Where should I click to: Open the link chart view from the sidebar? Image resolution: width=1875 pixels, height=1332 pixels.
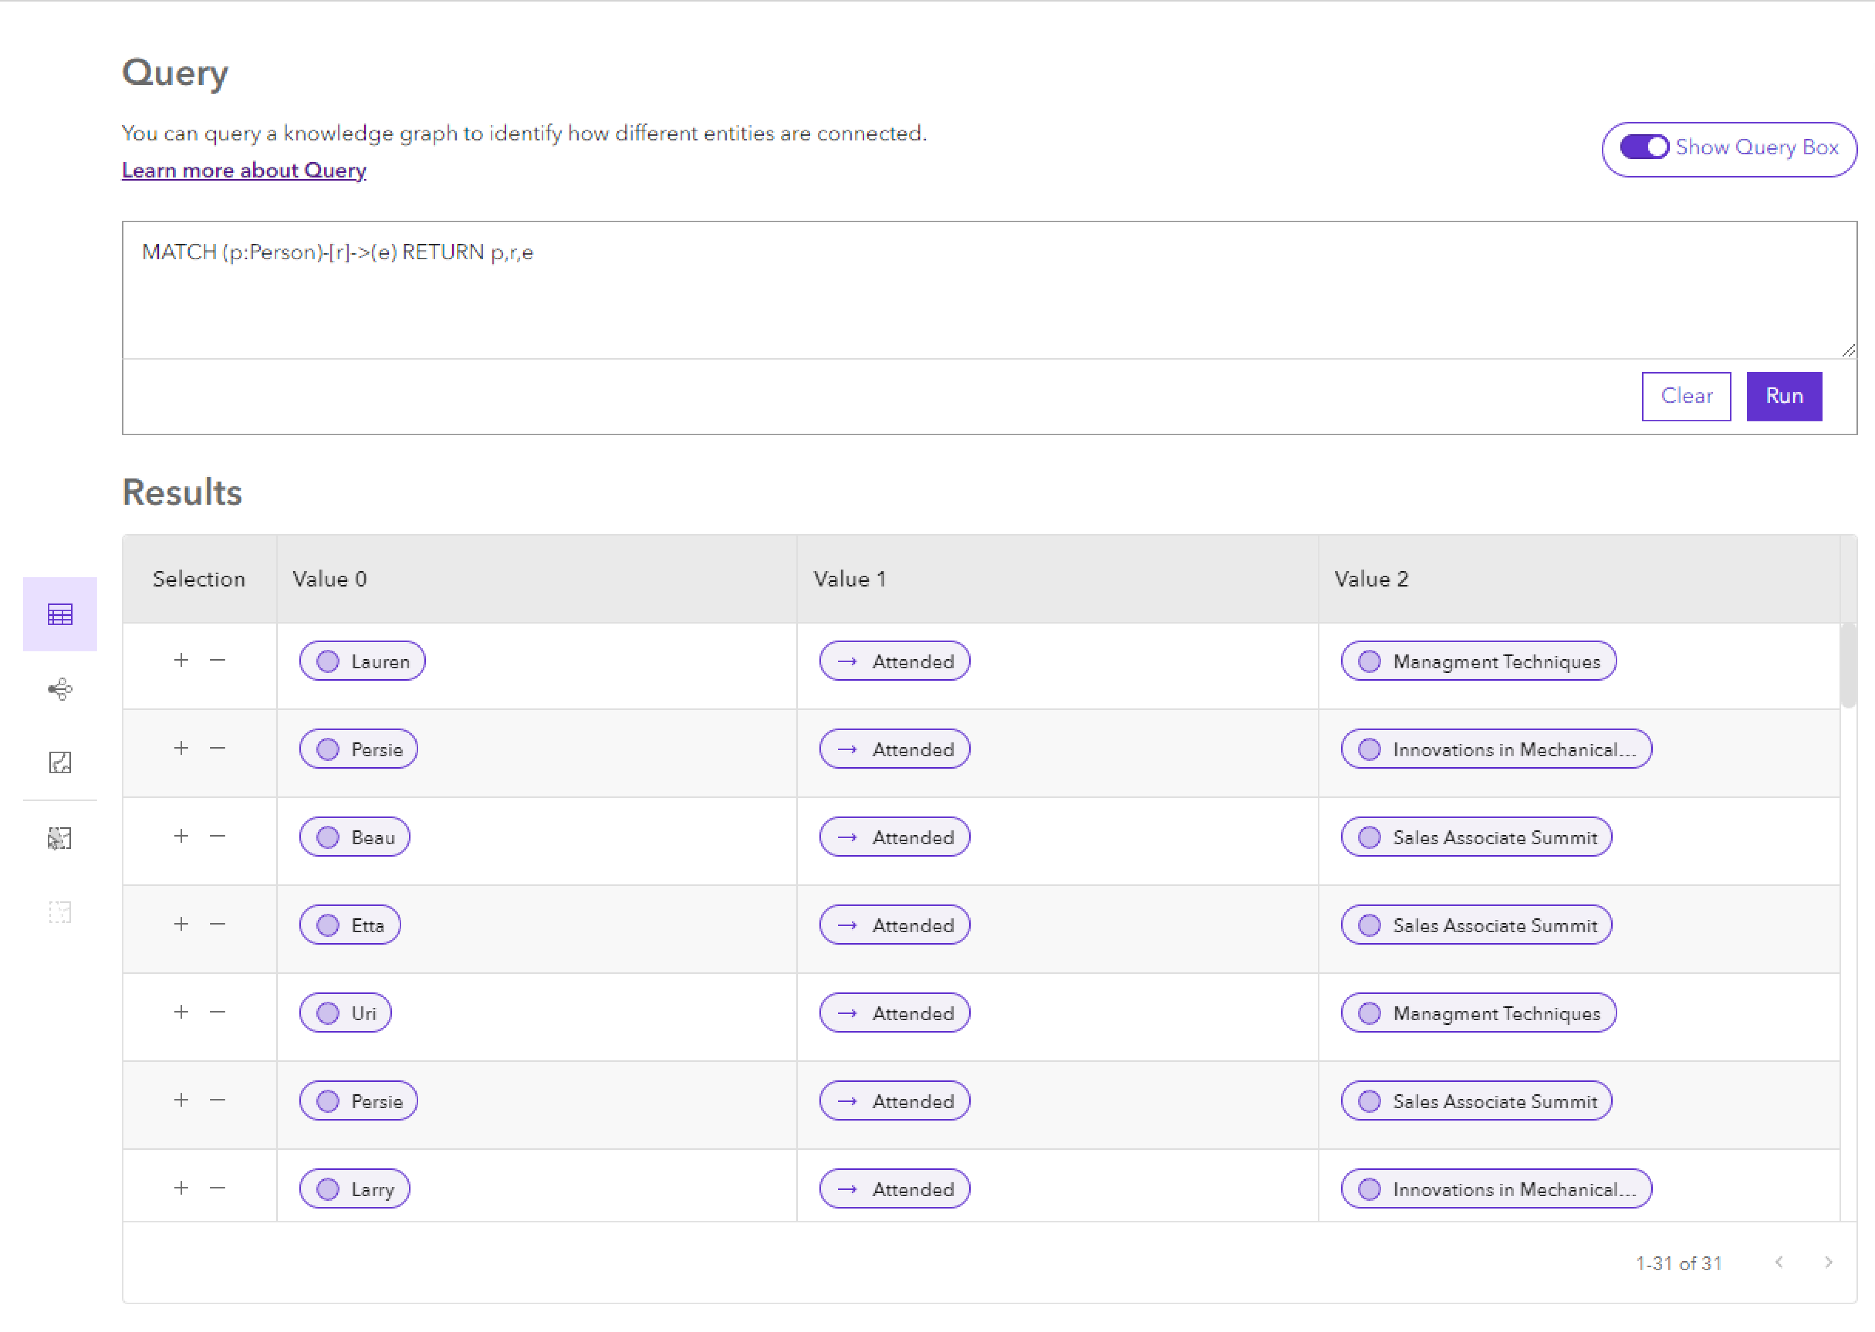[x=59, y=689]
